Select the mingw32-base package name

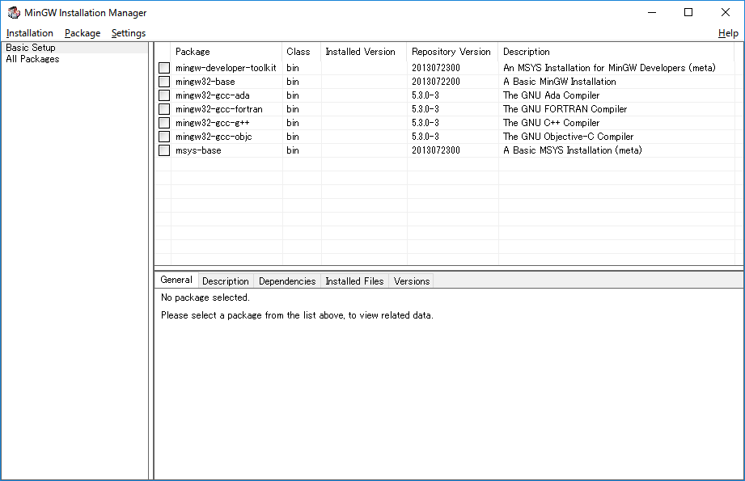(x=205, y=82)
